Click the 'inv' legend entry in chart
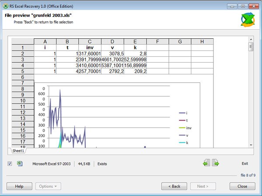 (185, 128)
